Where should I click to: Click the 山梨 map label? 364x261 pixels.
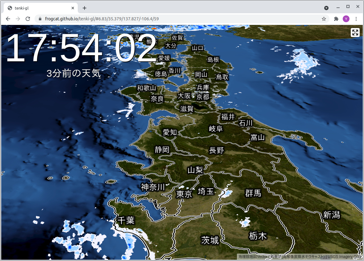[195, 170]
